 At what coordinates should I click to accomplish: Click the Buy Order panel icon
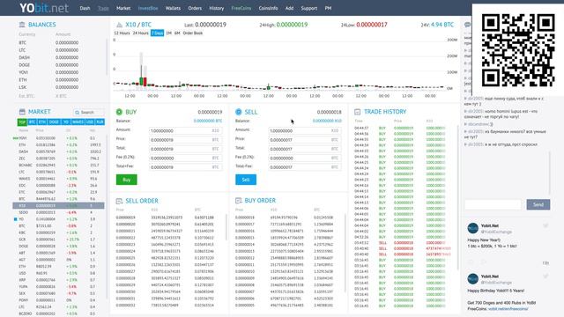tap(239, 201)
